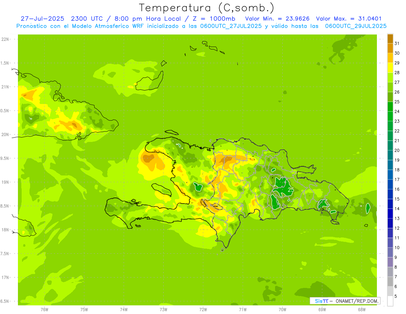Click the "76W" longitude label
The width and height of the screenshot is (406, 314).
[44, 309]
